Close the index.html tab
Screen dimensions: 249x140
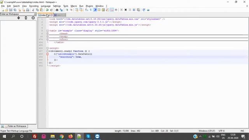pos(52,15)
